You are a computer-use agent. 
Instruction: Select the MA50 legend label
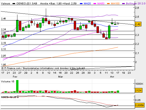click(101, 4)
